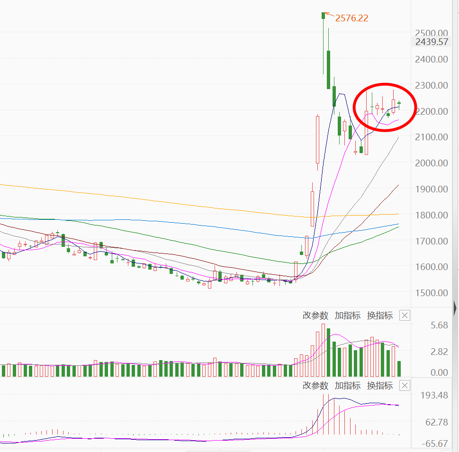Screen dimensions: 459x452
Task: Click 加指标 in the MACD indicator panel
Action: click(x=348, y=386)
